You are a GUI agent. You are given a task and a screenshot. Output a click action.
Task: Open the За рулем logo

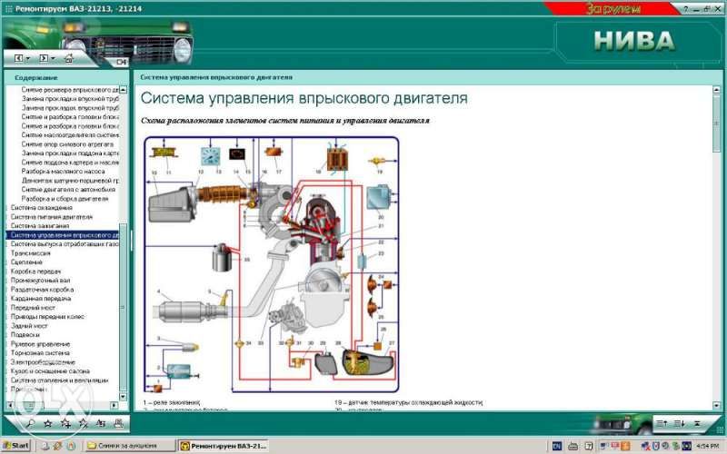click(x=612, y=8)
